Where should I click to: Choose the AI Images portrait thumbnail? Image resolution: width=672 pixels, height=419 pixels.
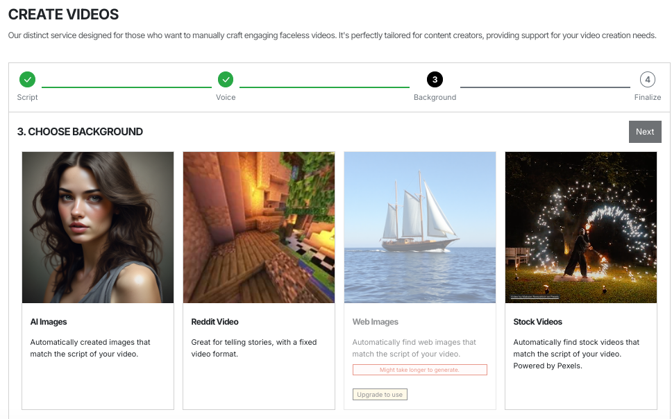(98, 228)
